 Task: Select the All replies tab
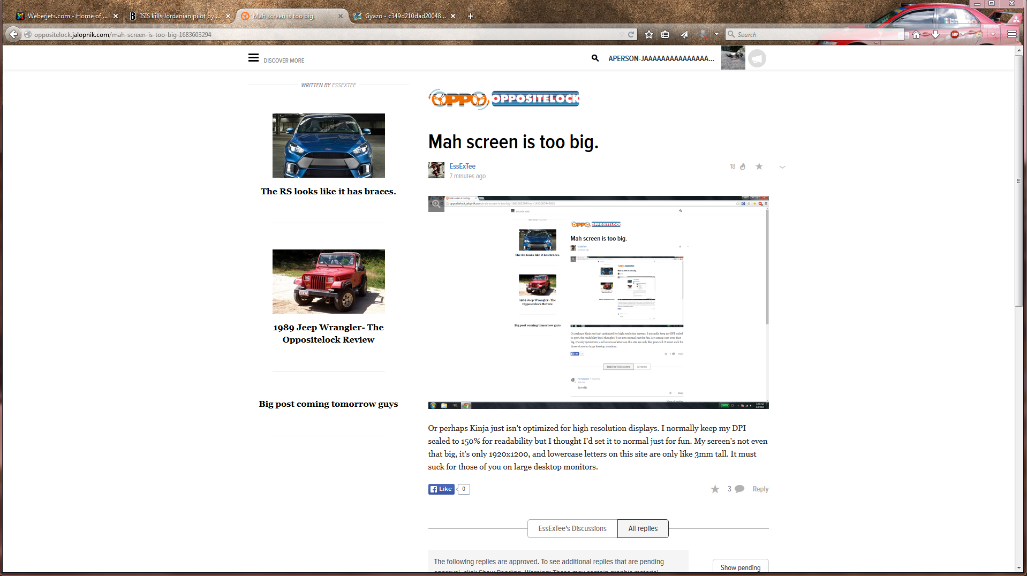(643, 528)
